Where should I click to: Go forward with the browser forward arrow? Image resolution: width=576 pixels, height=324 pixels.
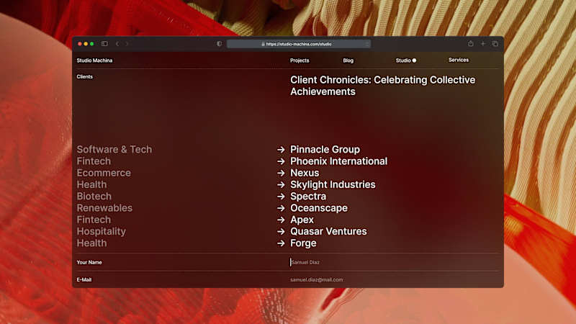(127, 44)
